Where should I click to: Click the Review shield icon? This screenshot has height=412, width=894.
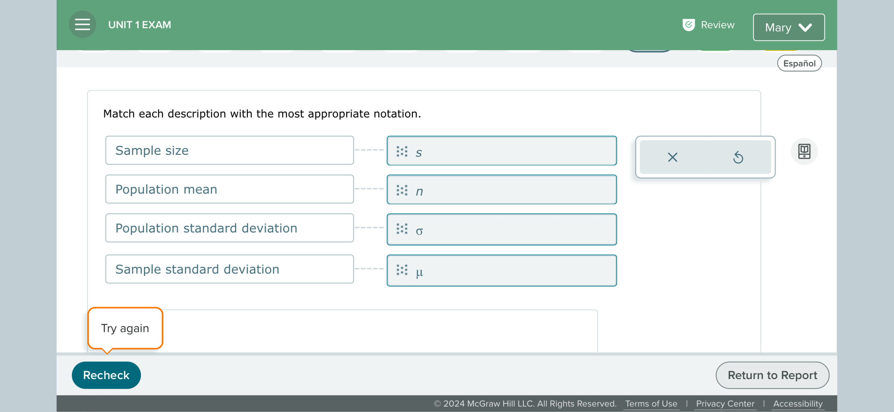[688, 25]
